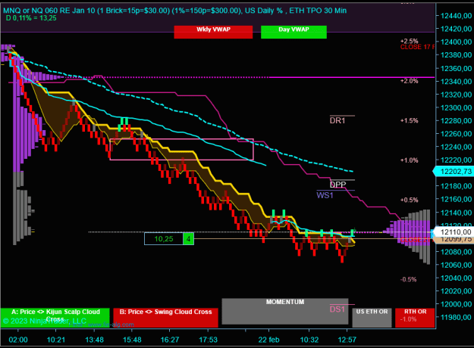Click the +1.5% level label
The width and height of the screenshot is (474, 348).
410,120
